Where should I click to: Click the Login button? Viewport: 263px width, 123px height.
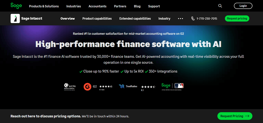(x=243, y=6)
